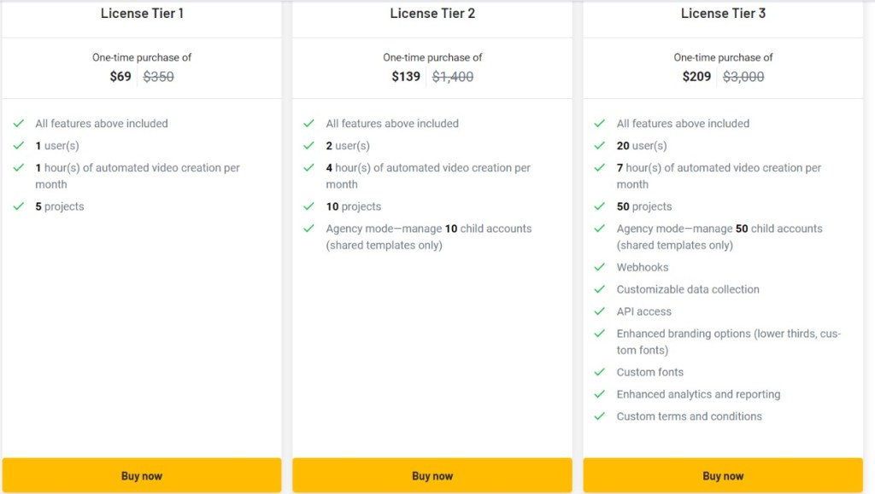875x494 pixels.
Task: Click the $69 price in Tier 1
Action: pyautogui.click(x=120, y=77)
